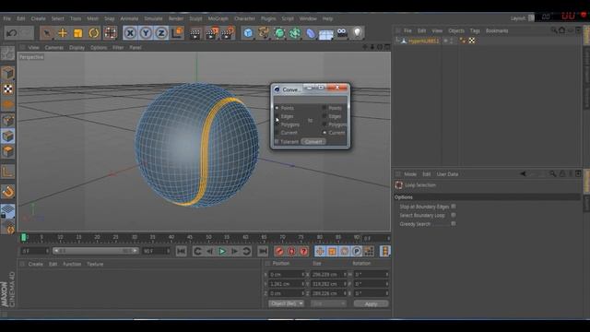The height and width of the screenshot is (332, 590).
Task: Toggle Select Boundary Loop checkbox
Action: tap(454, 215)
